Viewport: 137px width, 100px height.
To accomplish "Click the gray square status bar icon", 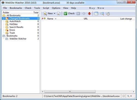I will point(124,96).
